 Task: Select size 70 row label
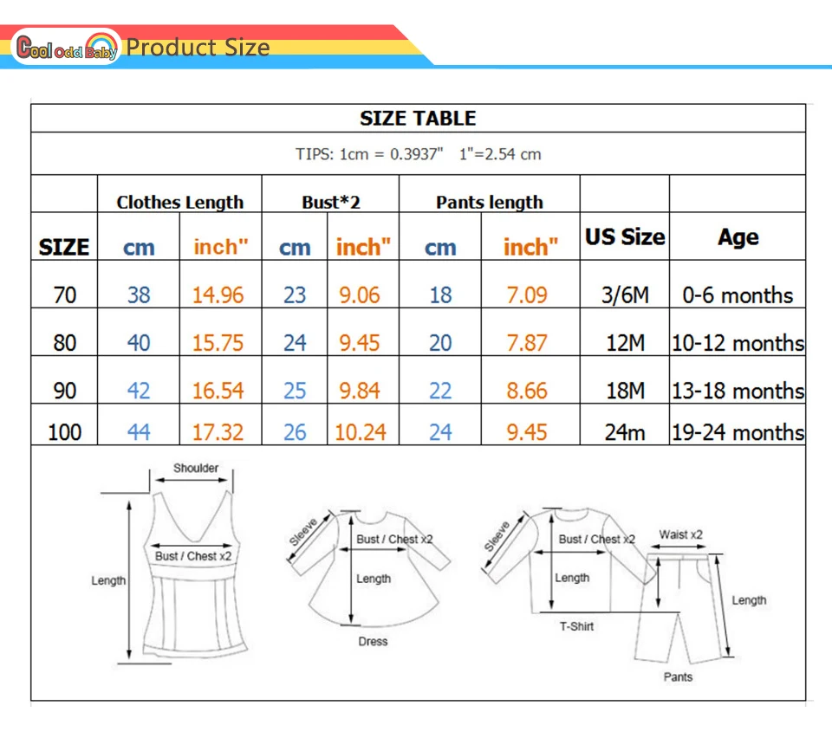click(x=65, y=295)
